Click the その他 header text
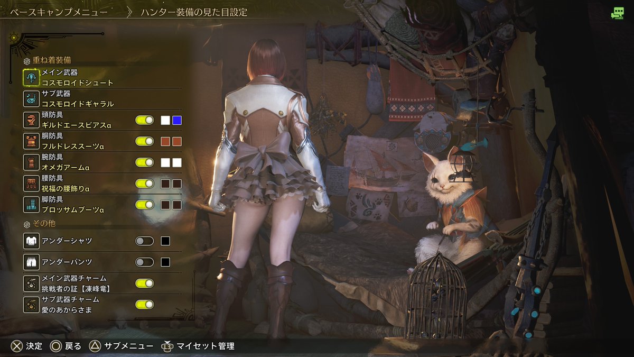 [x=44, y=224]
